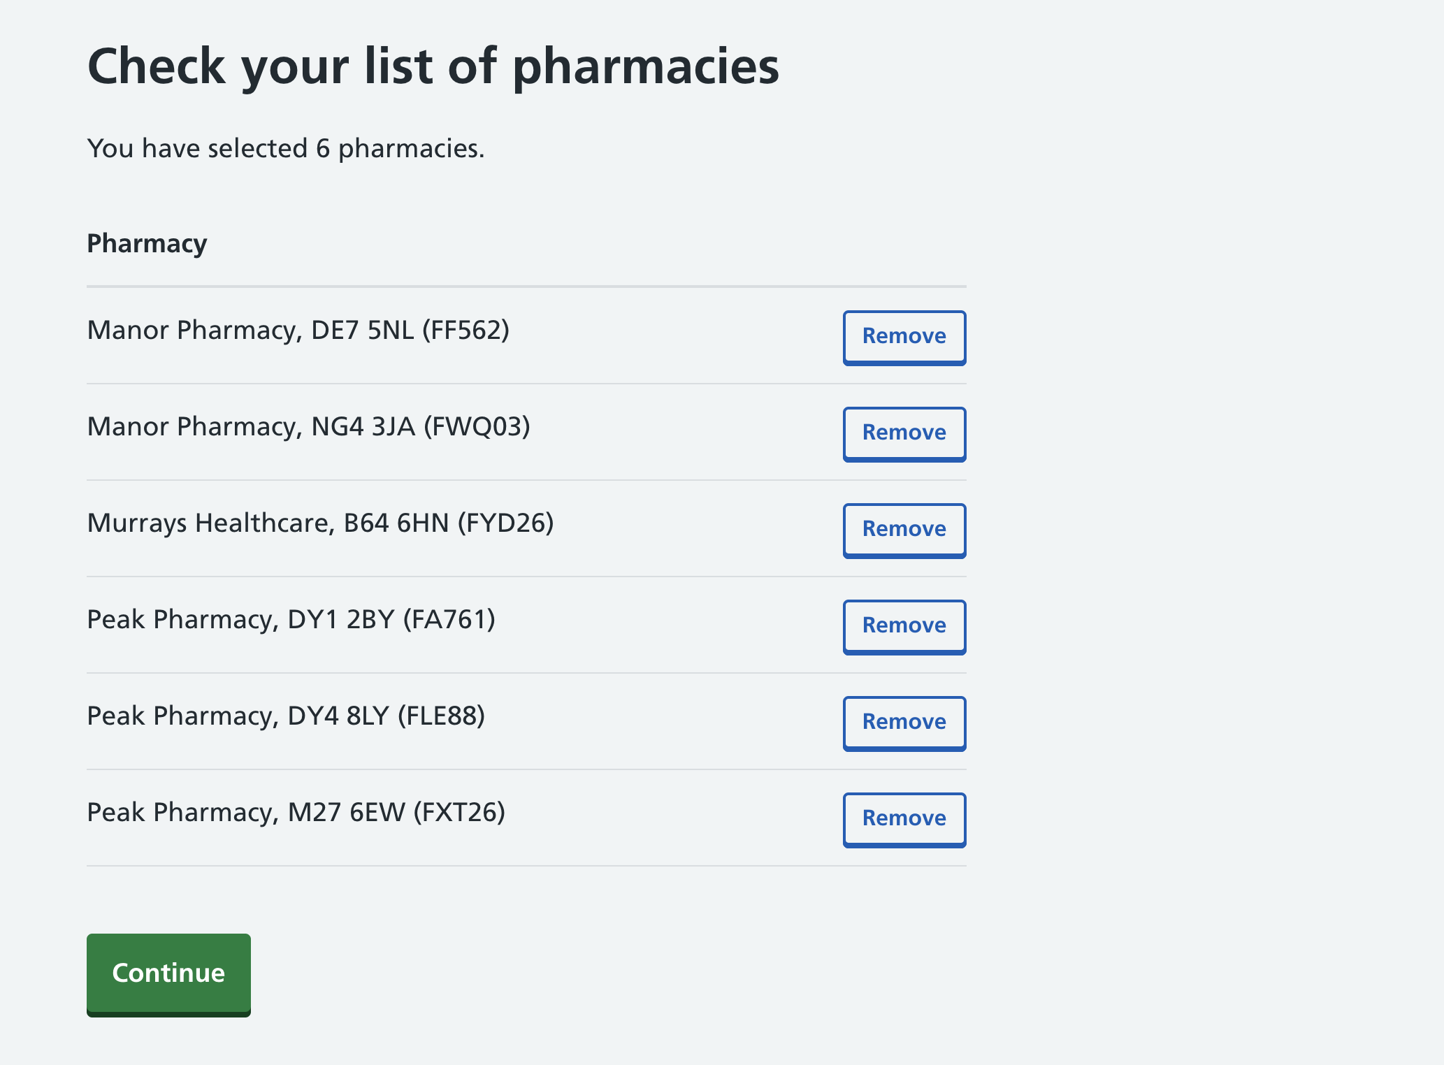Click Remove beside code FA761

(904, 626)
